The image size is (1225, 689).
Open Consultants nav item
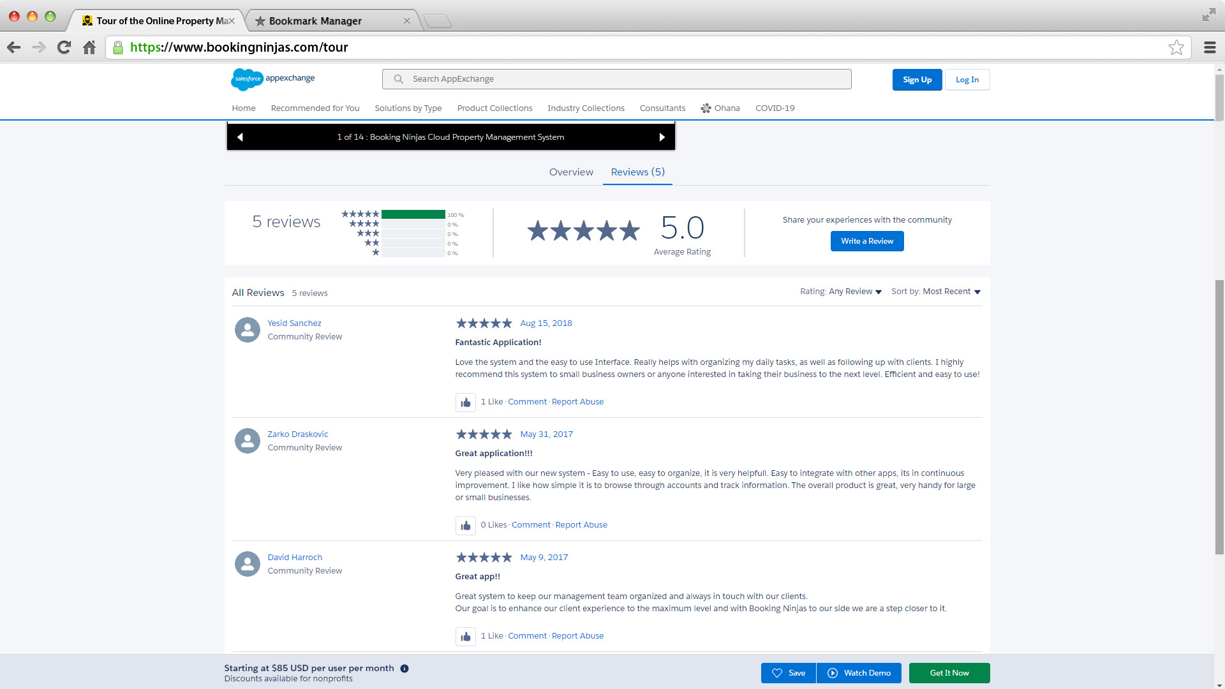(662, 108)
